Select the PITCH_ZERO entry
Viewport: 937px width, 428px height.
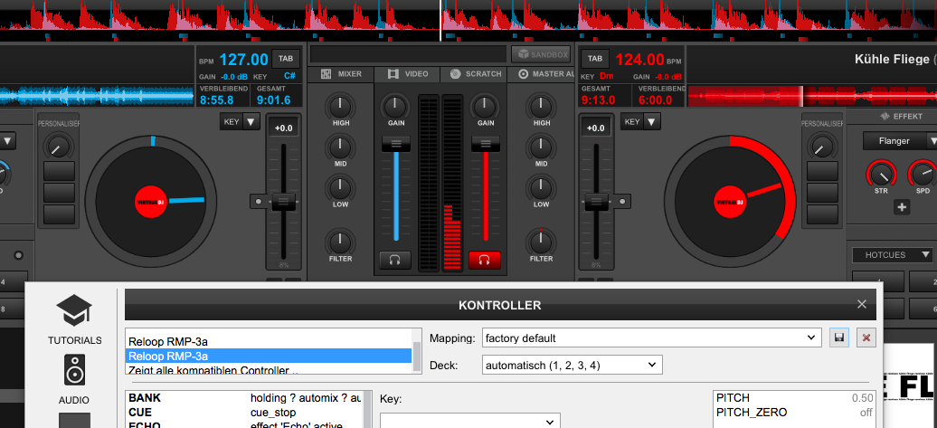[794, 413]
